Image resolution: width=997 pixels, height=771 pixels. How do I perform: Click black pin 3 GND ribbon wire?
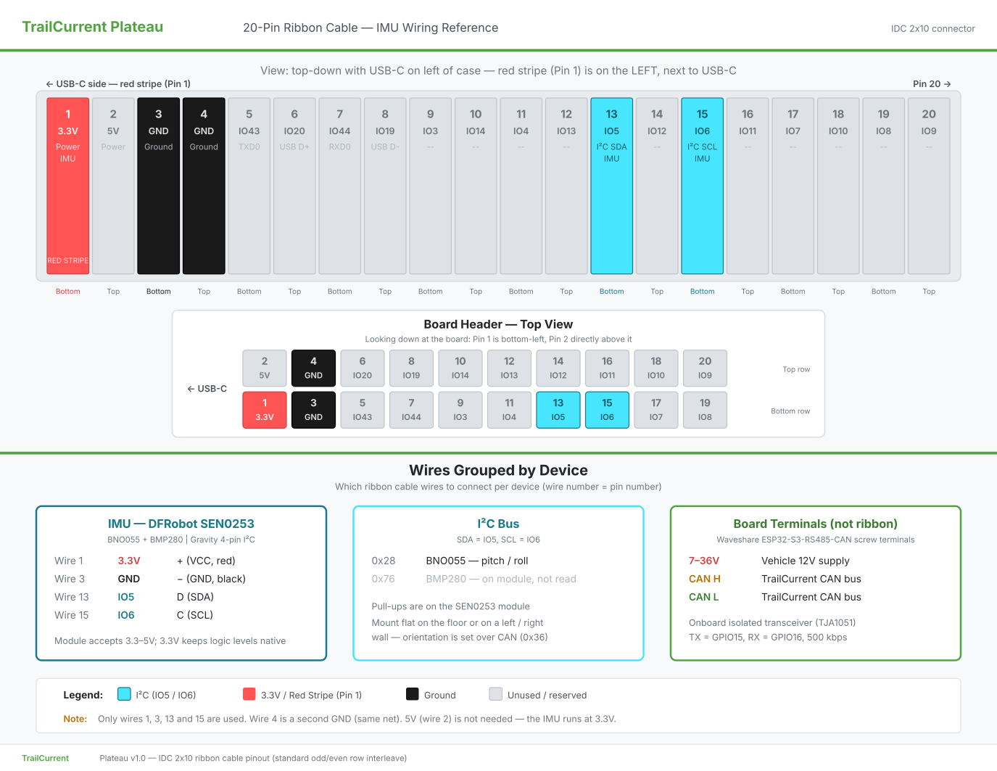[159, 186]
